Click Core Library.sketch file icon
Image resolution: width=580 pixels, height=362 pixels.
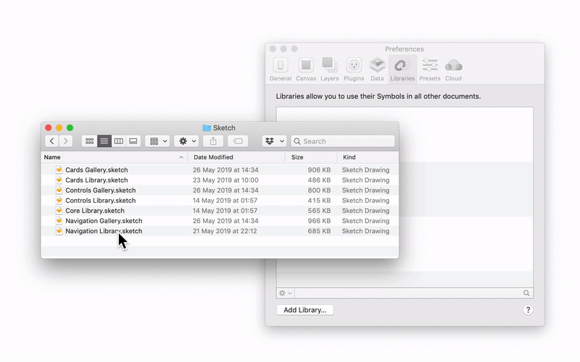tap(59, 210)
